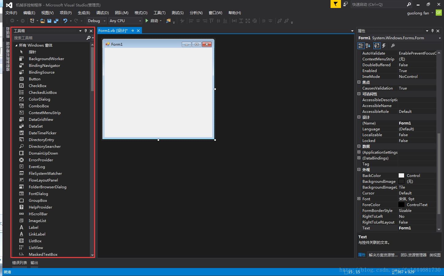This screenshot has height=276, width=444.
Task: Open the 错误列表 panel tab
Action: (20, 263)
